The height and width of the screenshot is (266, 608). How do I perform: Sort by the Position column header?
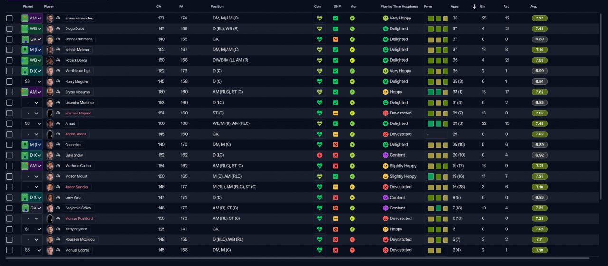(217, 6)
